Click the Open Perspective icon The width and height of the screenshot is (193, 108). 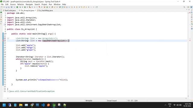(x=188, y=7)
